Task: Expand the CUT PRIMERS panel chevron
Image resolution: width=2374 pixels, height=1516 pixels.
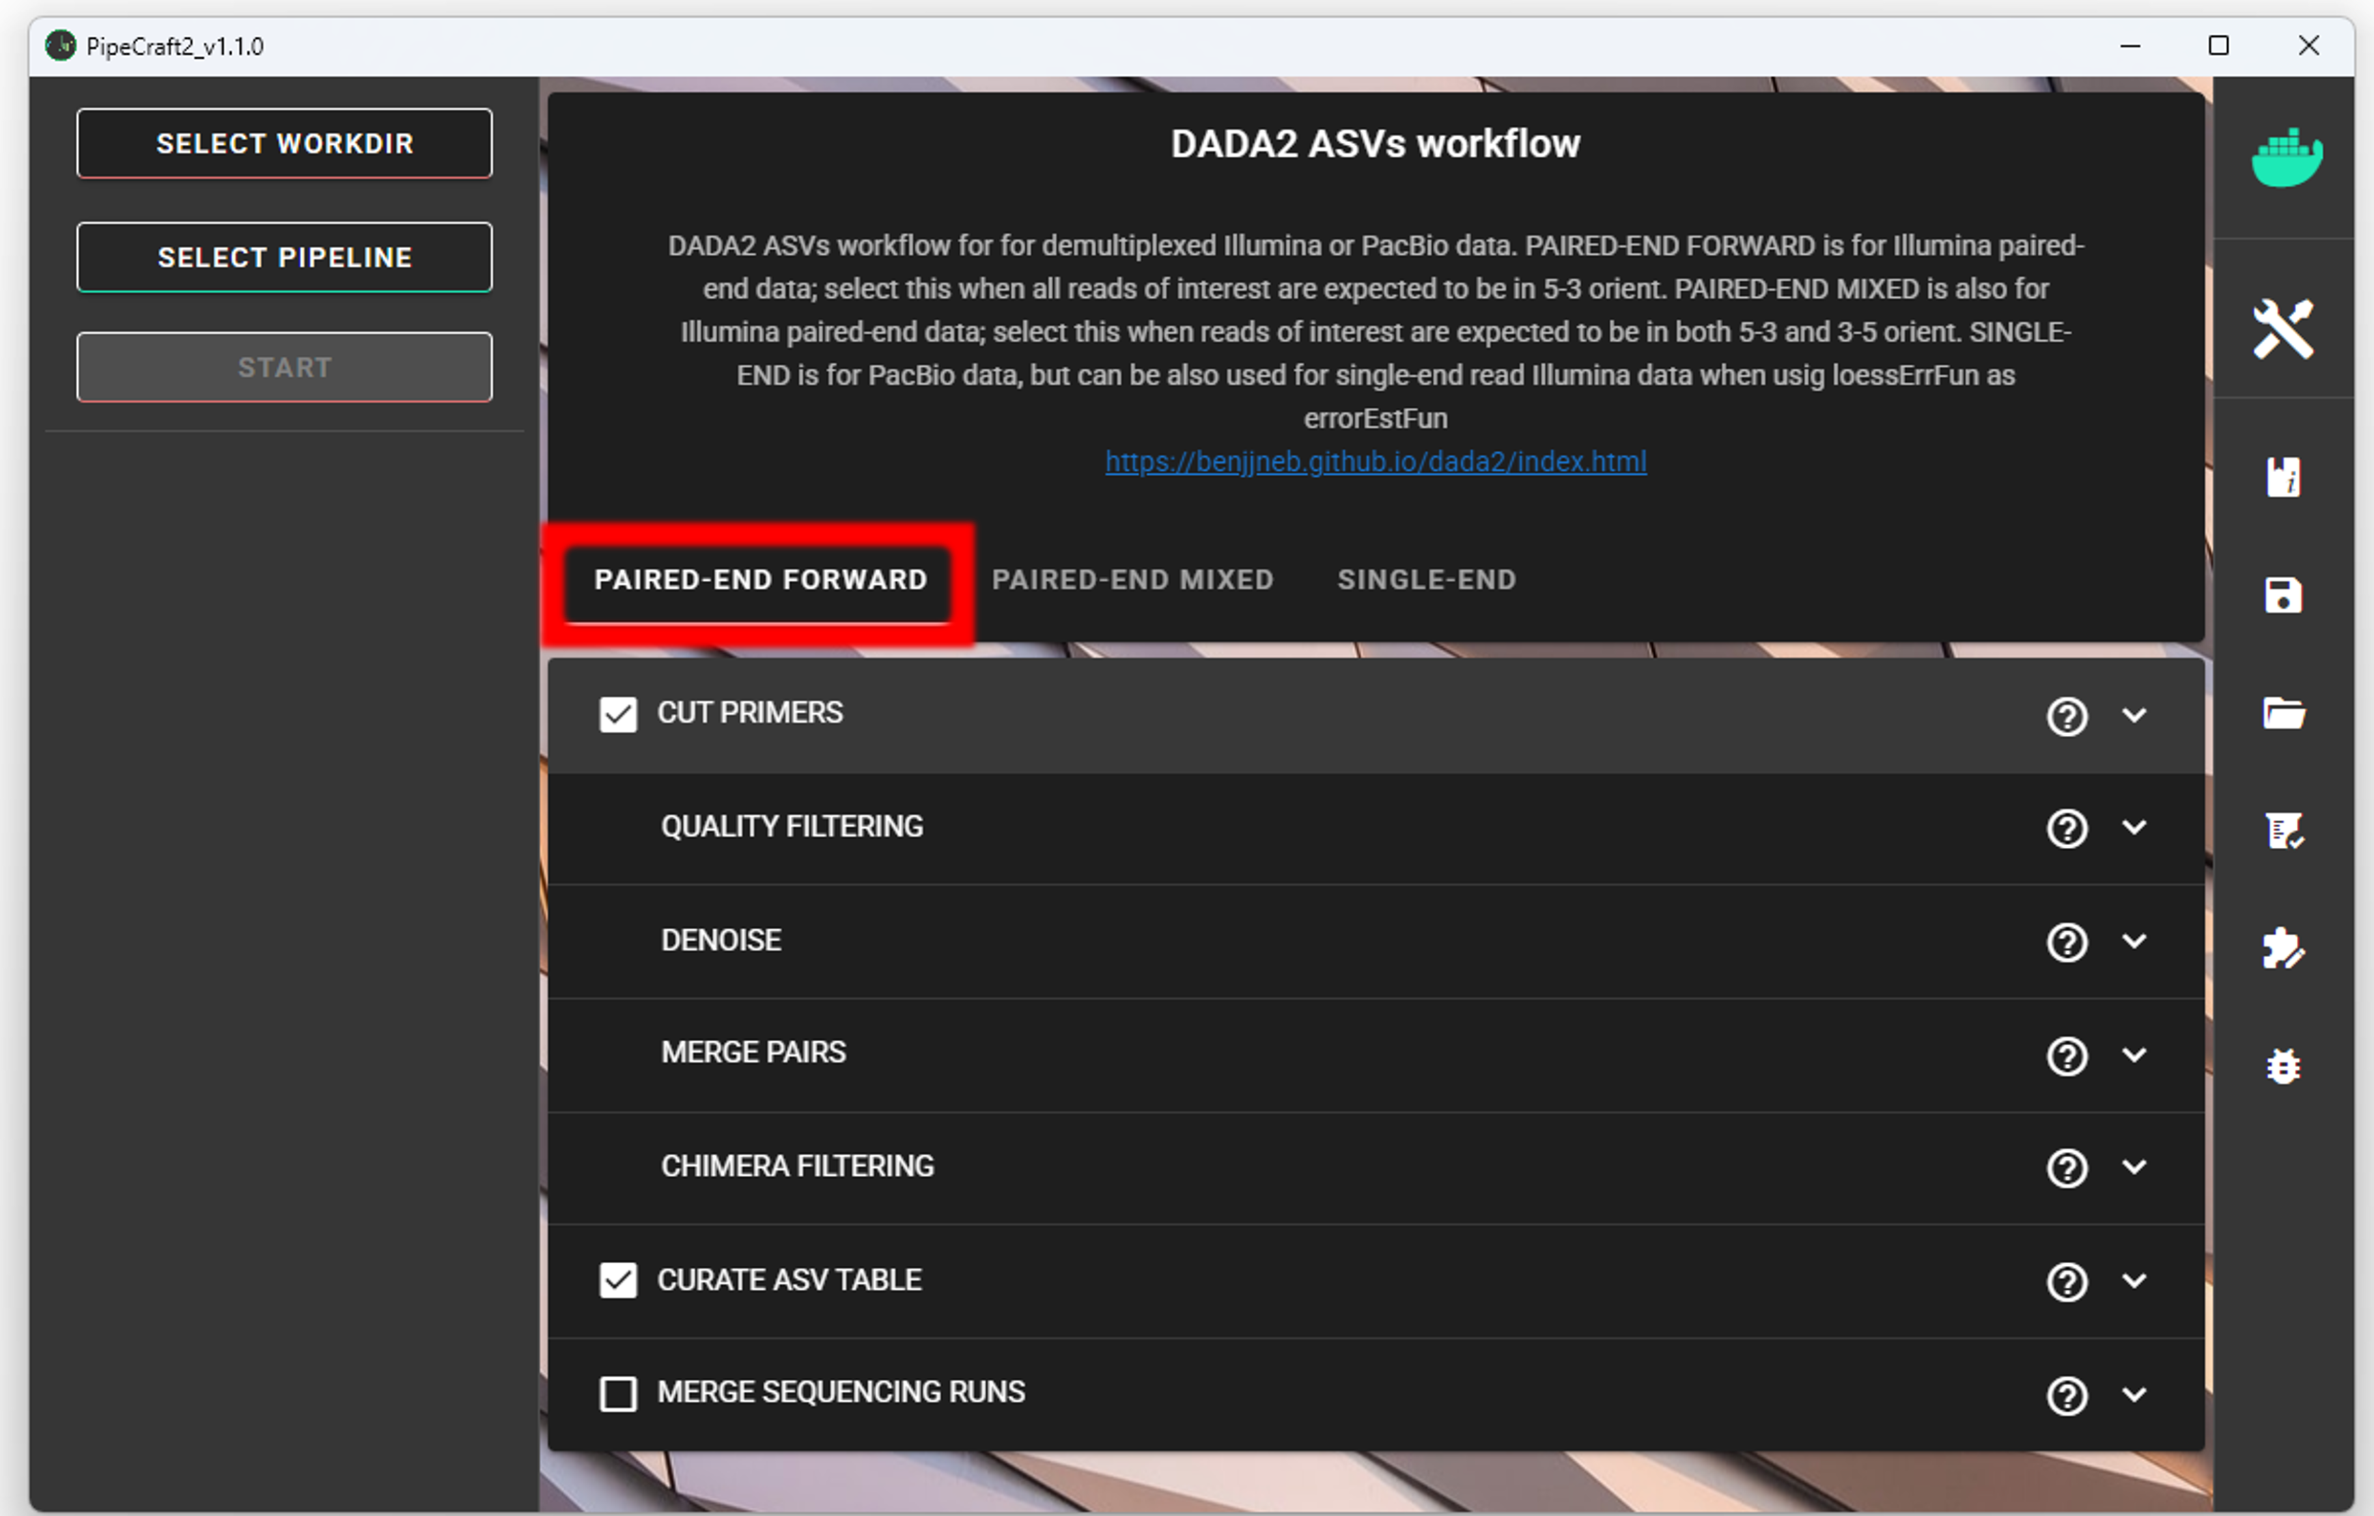Action: tap(2134, 715)
